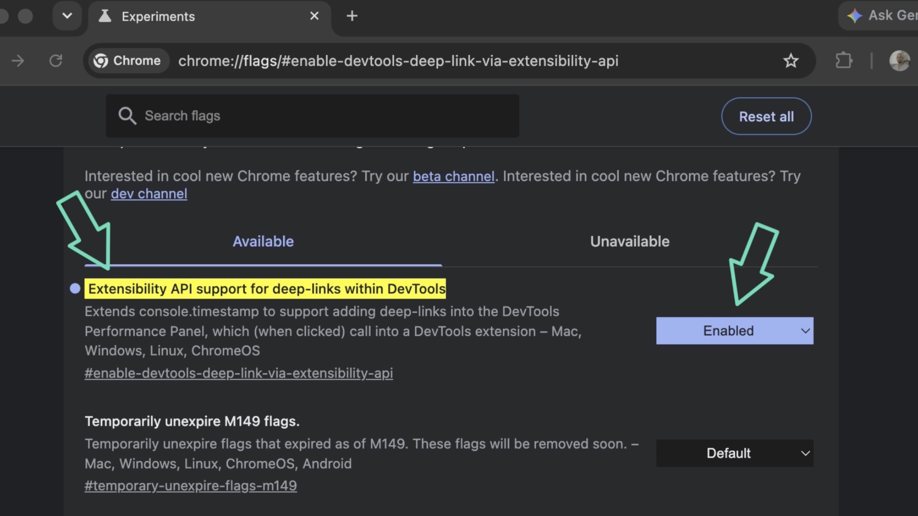Open the Enabled dropdown for Extensibility API

[735, 331]
